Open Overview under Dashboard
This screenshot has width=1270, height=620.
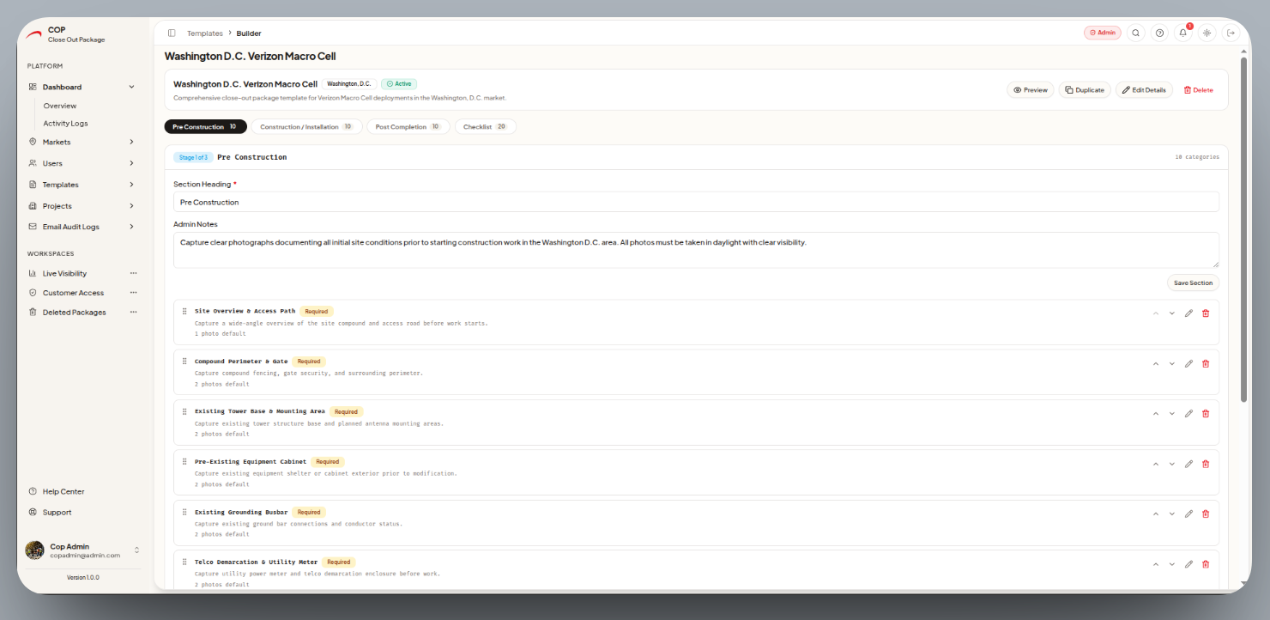[60, 106]
